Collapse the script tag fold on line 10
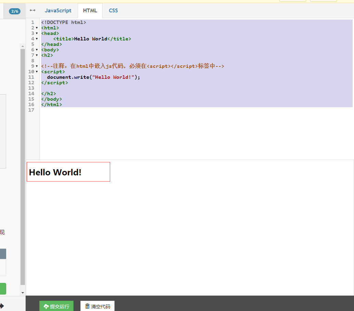 [x=37, y=72]
